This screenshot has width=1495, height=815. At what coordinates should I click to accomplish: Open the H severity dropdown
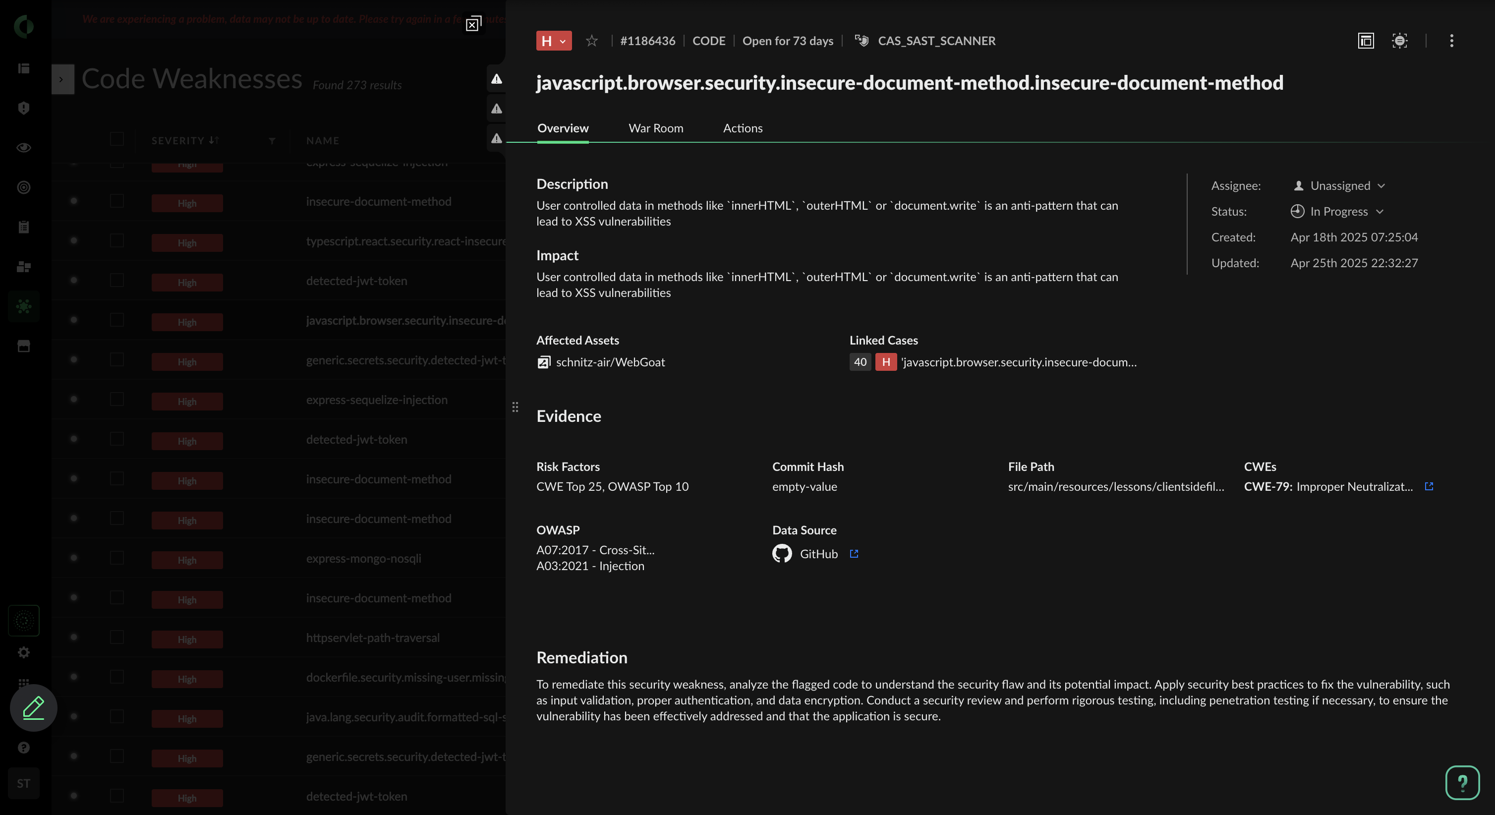(x=554, y=41)
